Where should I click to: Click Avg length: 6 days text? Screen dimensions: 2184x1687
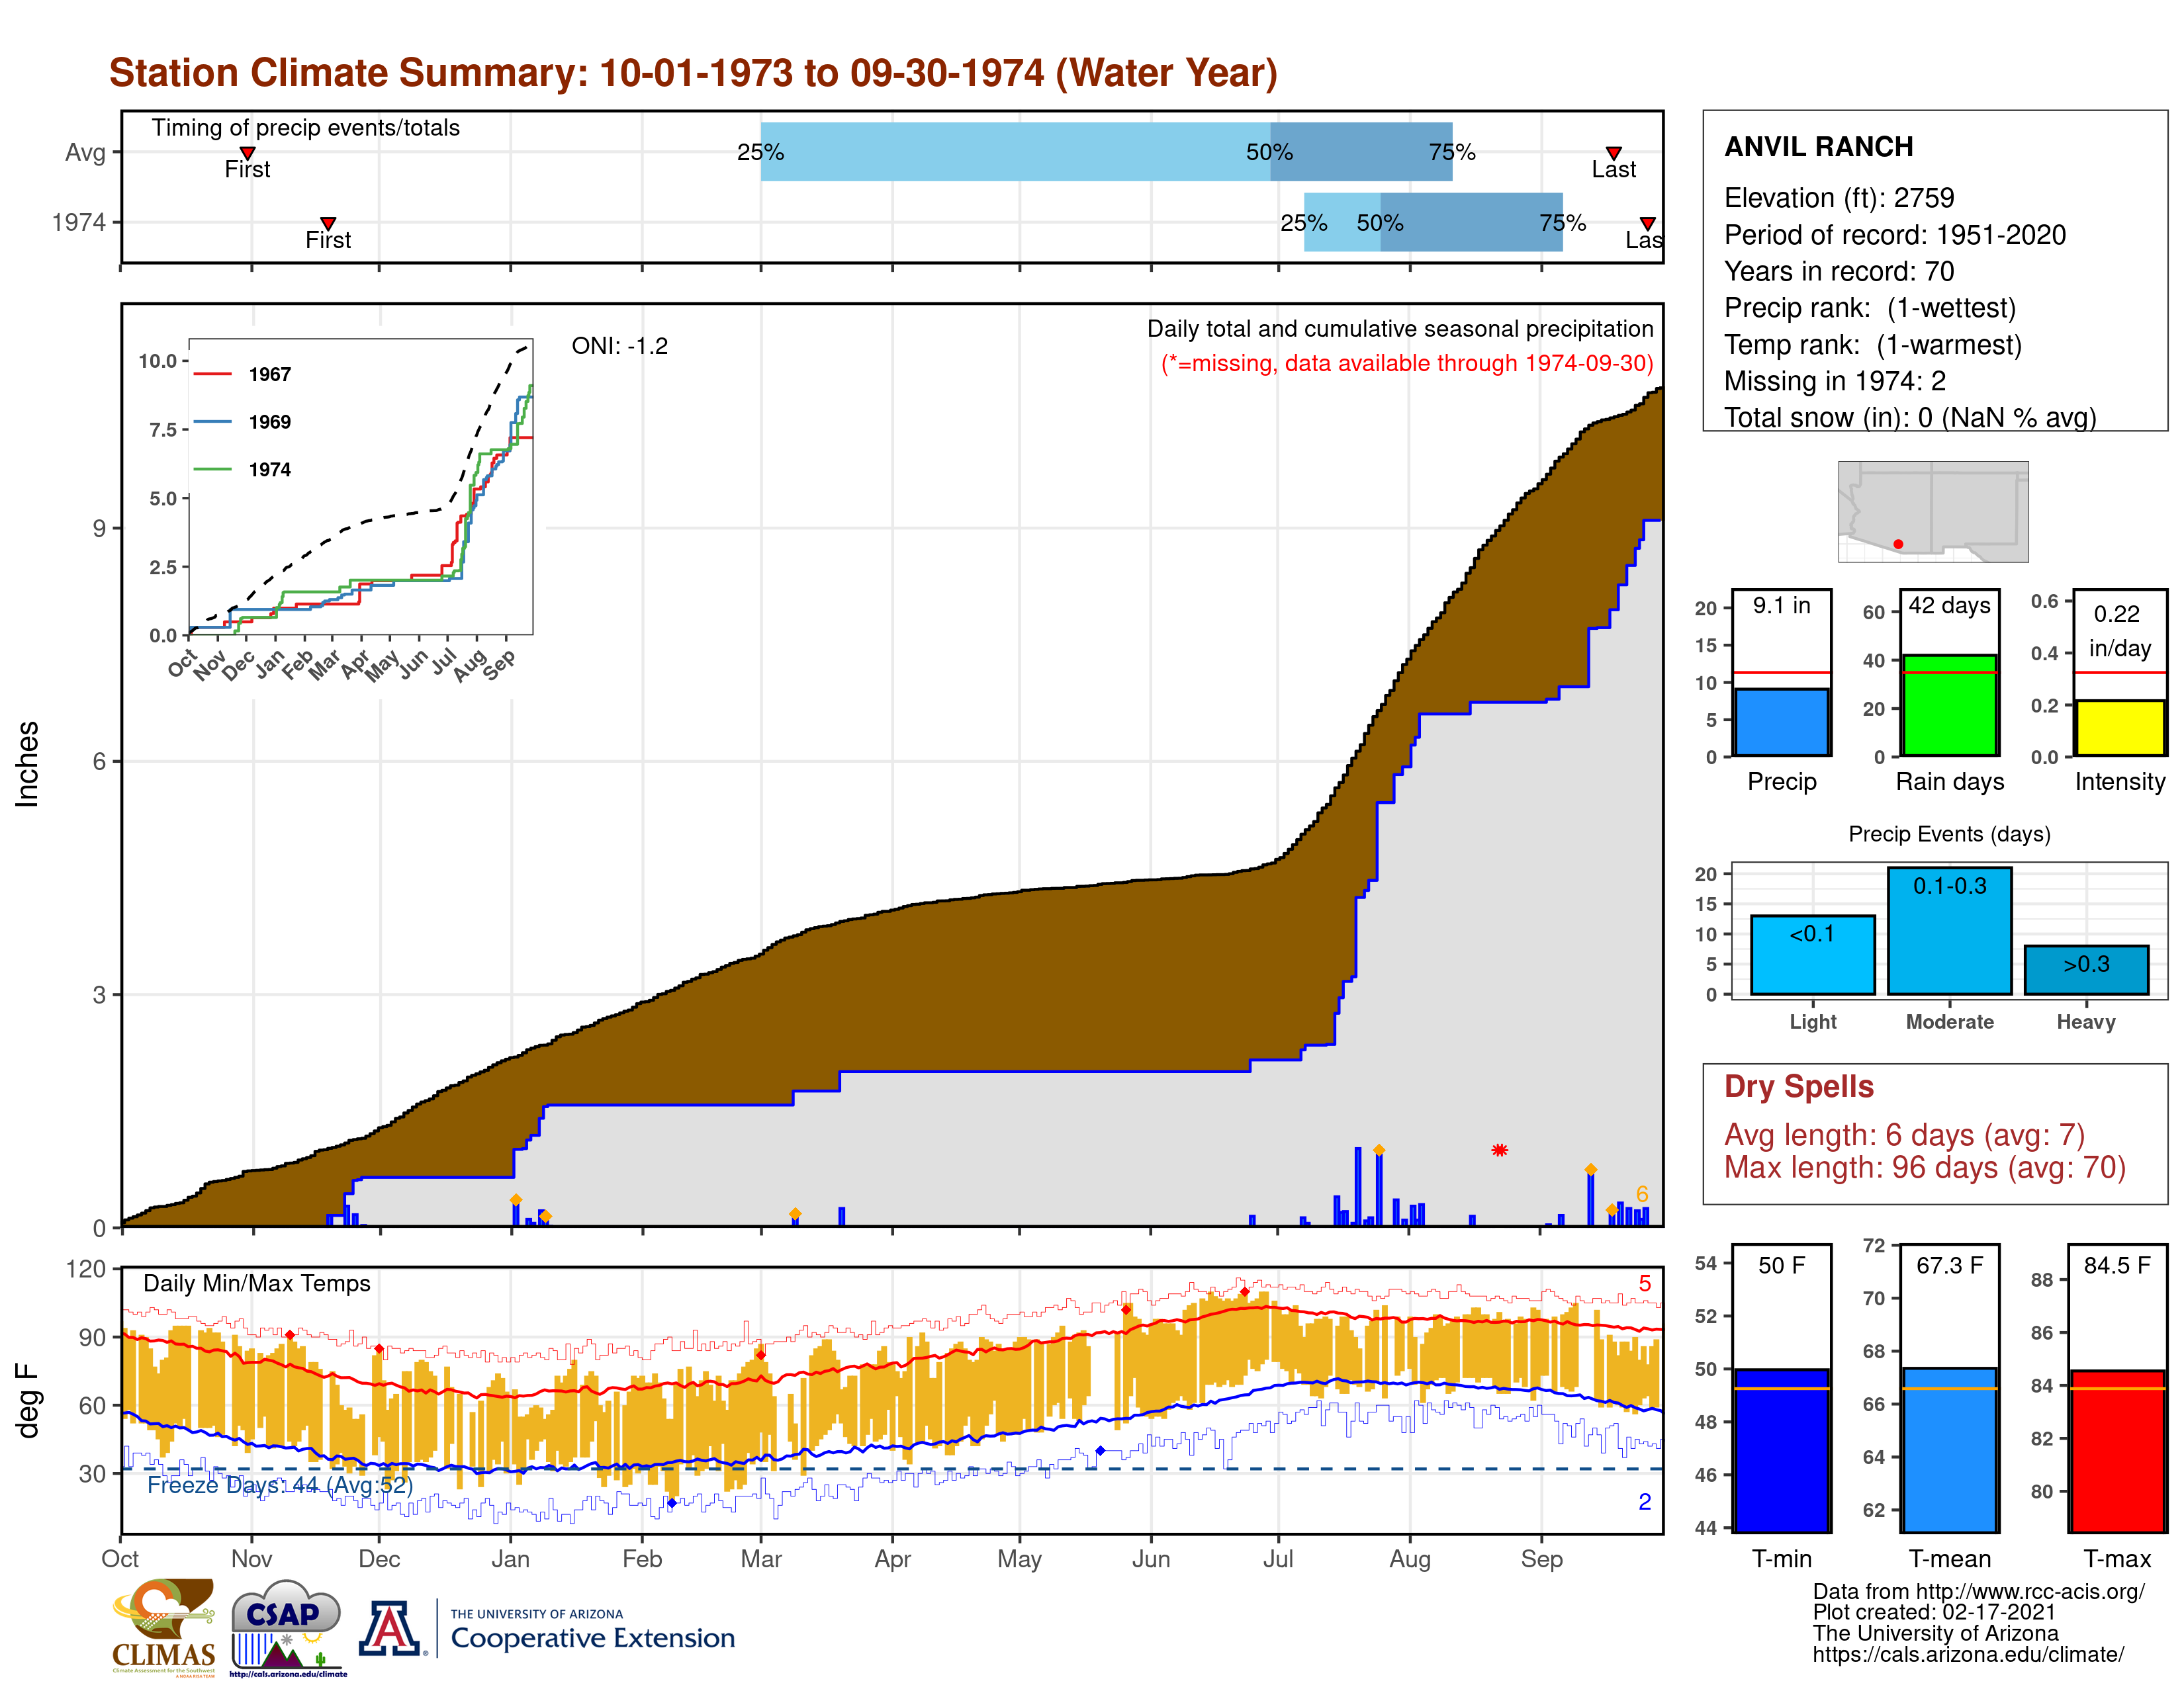click(1904, 1135)
